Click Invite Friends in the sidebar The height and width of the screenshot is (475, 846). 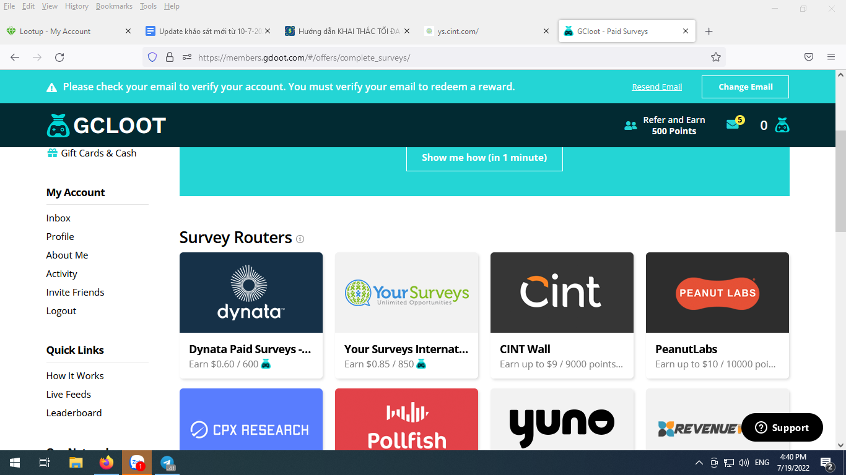[x=75, y=293]
